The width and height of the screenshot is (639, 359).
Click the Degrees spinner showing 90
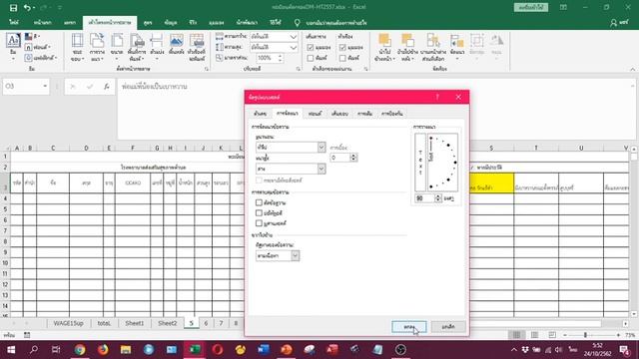pyautogui.click(x=428, y=198)
